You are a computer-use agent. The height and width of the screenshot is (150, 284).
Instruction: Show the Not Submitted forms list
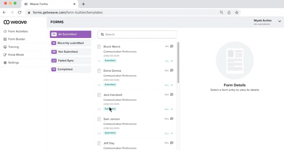click(70, 52)
